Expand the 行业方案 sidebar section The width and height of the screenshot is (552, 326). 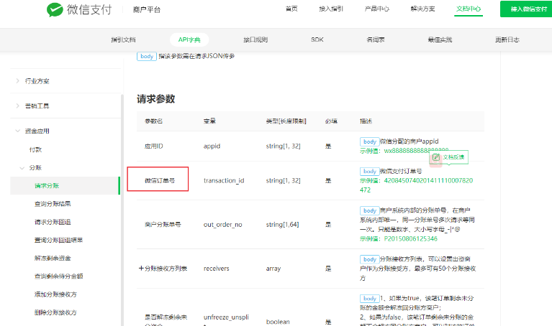pos(17,81)
